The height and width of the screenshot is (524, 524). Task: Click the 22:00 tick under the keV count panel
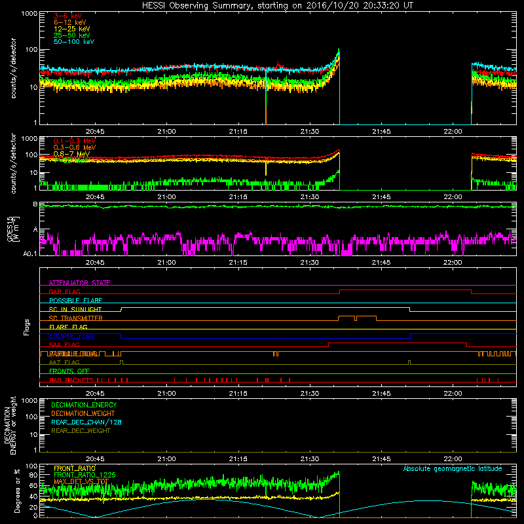453,132
